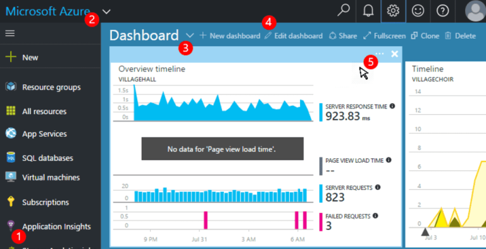Open the tile ellipsis menu
Image resolution: width=486 pixels, height=249 pixels.
pyautogui.click(x=380, y=54)
